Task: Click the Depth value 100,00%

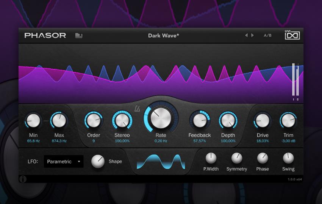Action: (x=228, y=141)
